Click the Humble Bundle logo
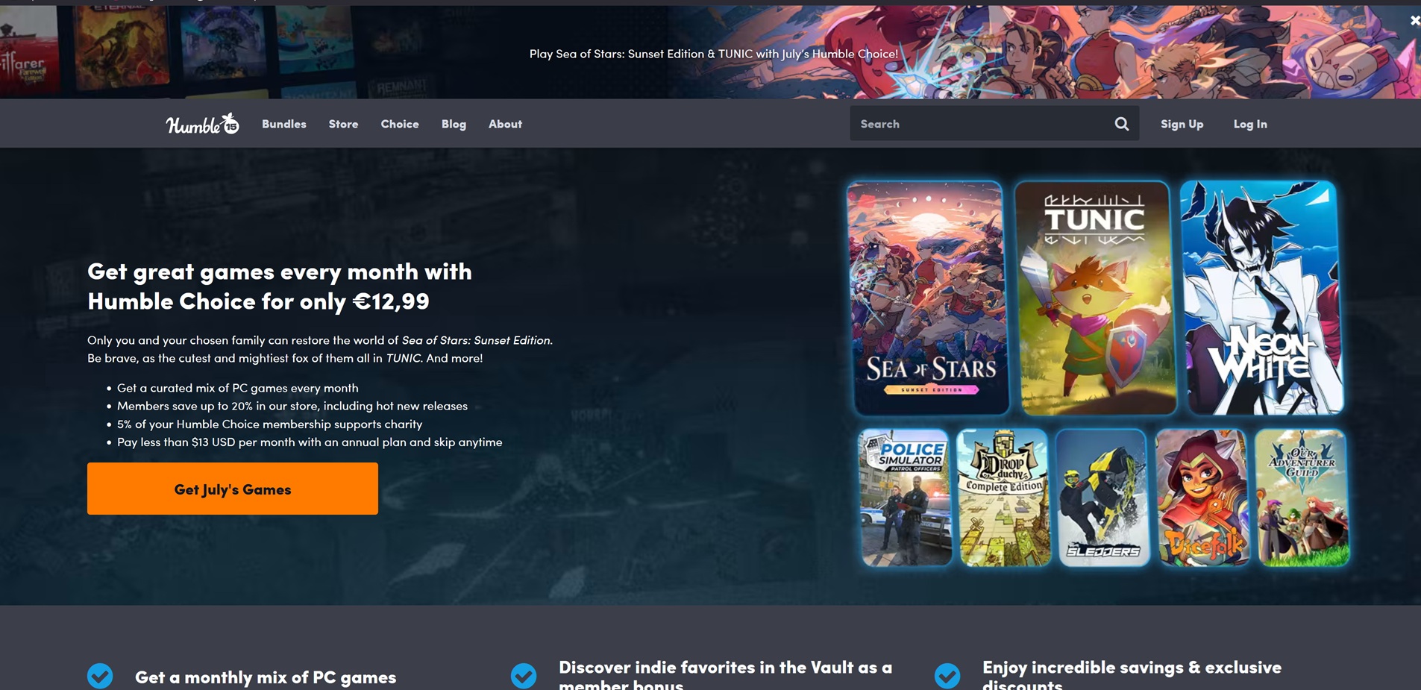 tap(202, 124)
